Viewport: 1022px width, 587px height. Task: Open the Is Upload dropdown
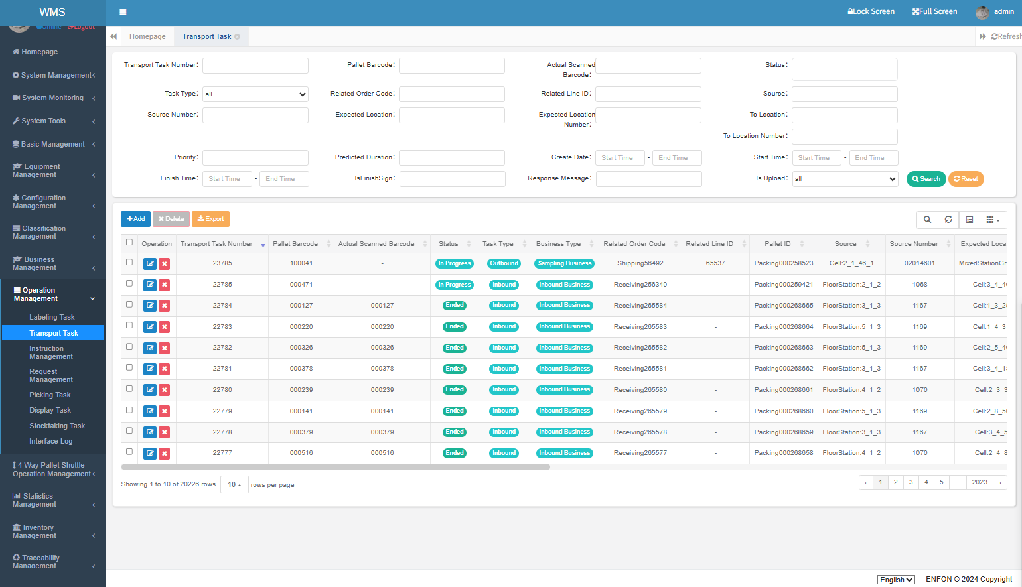(x=845, y=179)
